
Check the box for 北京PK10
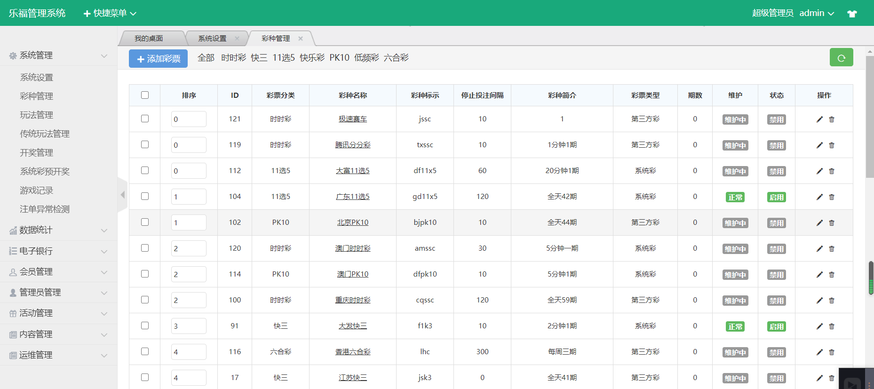(145, 222)
